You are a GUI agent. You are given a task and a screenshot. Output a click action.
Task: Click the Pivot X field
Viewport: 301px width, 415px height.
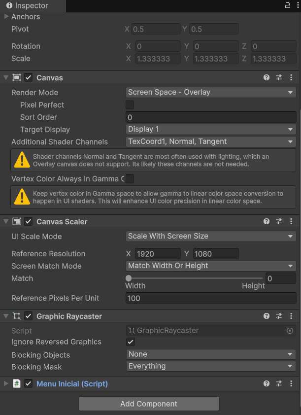coord(156,29)
